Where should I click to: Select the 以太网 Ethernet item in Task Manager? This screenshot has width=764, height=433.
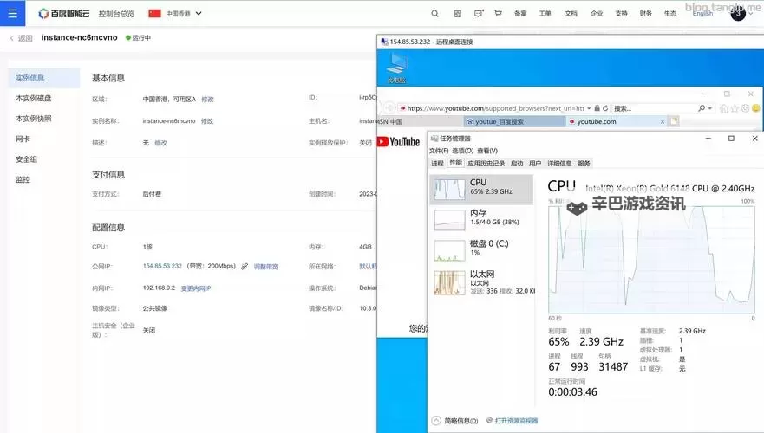pos(482,282)
